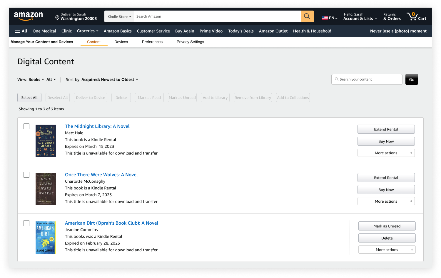Click the Remove from Library button

253,98
